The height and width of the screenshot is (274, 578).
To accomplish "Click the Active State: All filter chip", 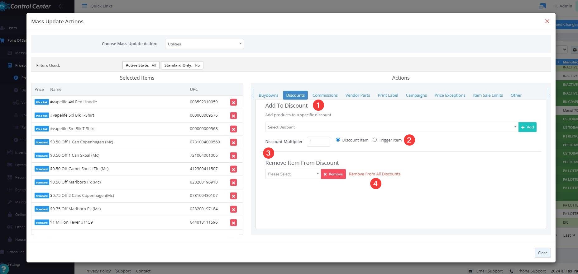I will point(141,65).
